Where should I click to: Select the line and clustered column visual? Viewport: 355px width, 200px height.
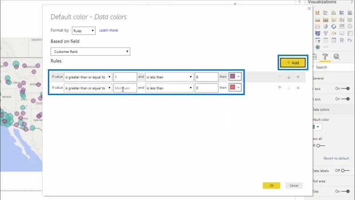[x=342, y=20]
